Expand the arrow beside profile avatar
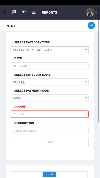 (96, 12)
